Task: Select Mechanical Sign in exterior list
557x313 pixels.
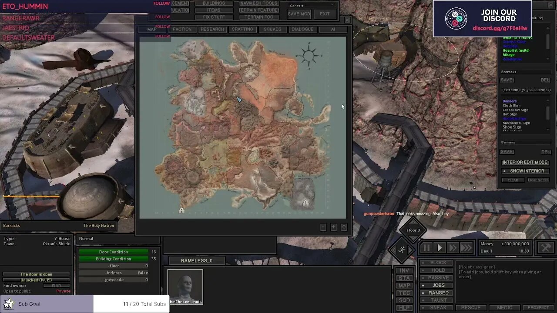Action: click(516, 123)
